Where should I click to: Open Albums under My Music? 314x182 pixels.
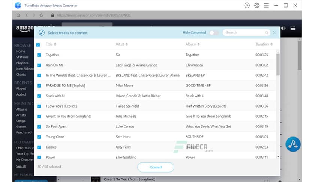point(22,109)
